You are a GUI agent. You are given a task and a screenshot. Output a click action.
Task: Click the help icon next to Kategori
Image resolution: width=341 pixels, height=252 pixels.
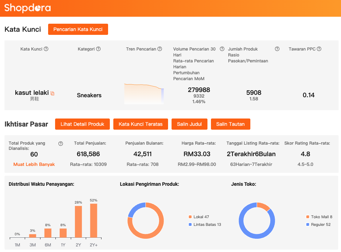coord(98,49)
